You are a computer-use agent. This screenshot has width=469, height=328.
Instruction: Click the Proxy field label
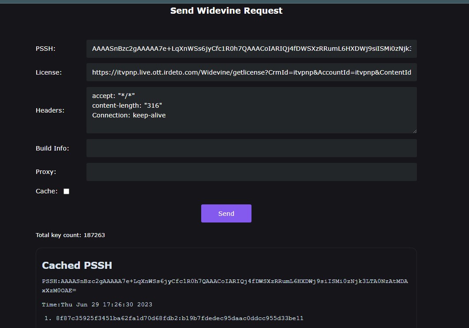coord(46,172)
